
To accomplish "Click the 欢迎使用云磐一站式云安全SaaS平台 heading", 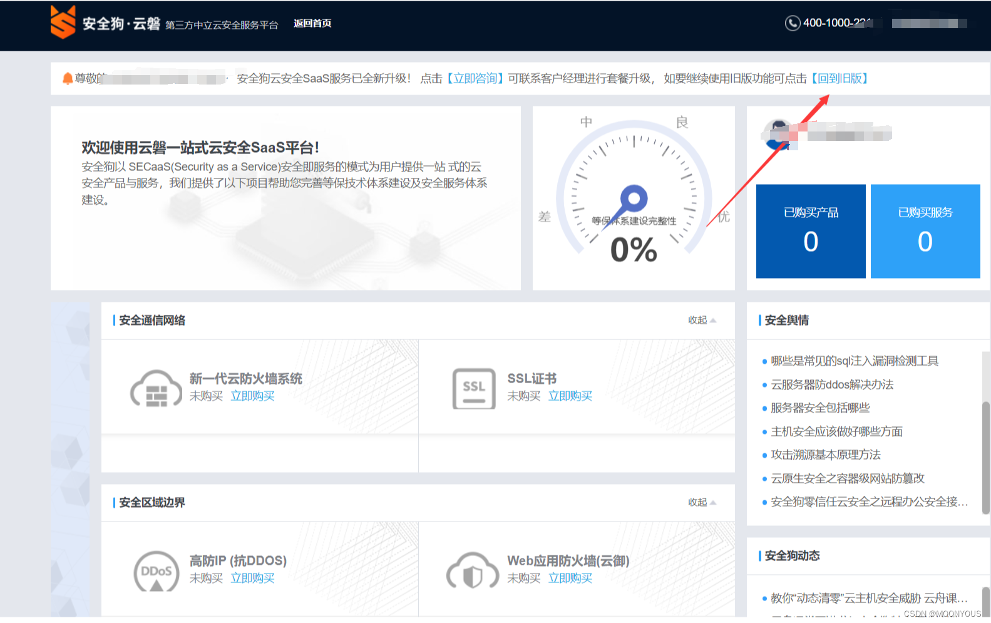I will click(200, 147).
